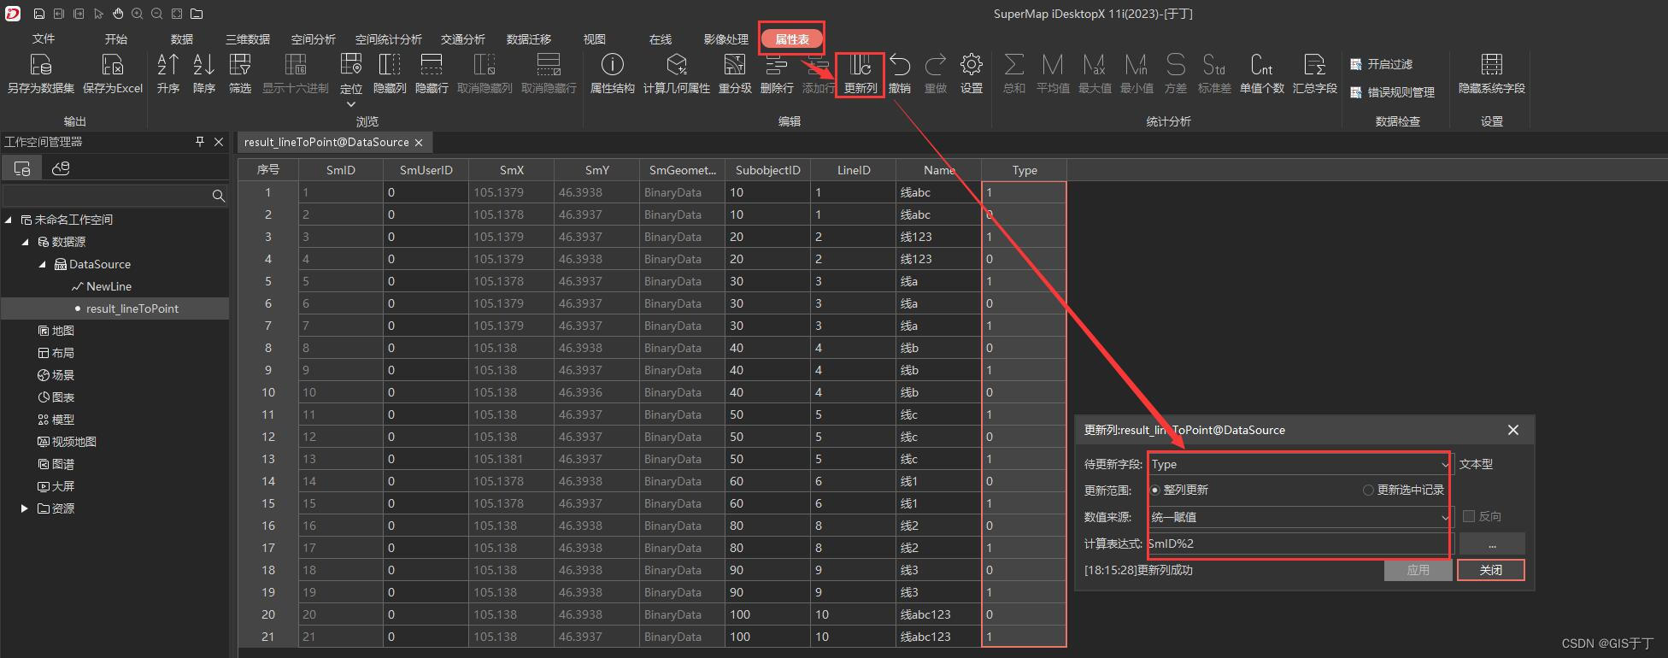The height and width of the screenshot is (658, 1668).
Task: Switch workspace manager to second view toggle
Action: 61,168
